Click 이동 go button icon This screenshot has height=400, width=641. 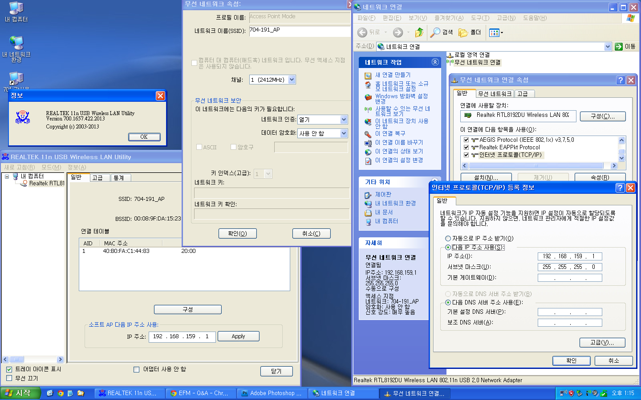619,47
